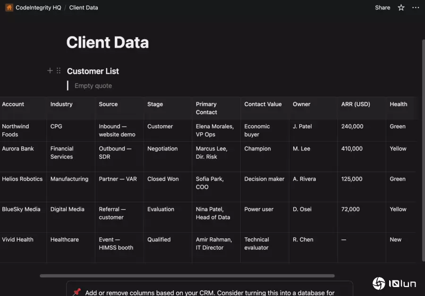Click the CodeIntegrity HQ home icon
Viewport: 425px width, 296px height.
click(9, 8)
